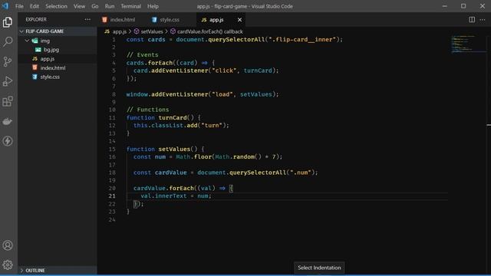Click line number 1 in gutter

(x=114, y=40)
